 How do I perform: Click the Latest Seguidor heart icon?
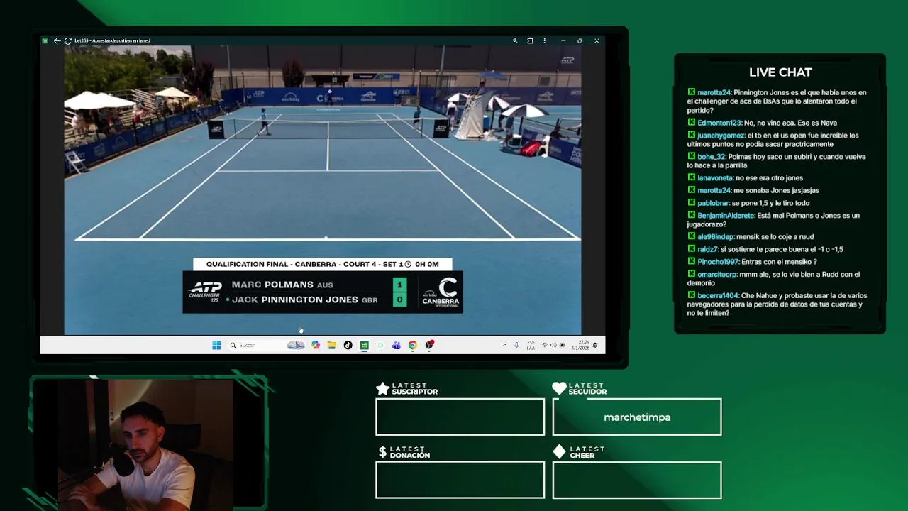pos(559,388)
